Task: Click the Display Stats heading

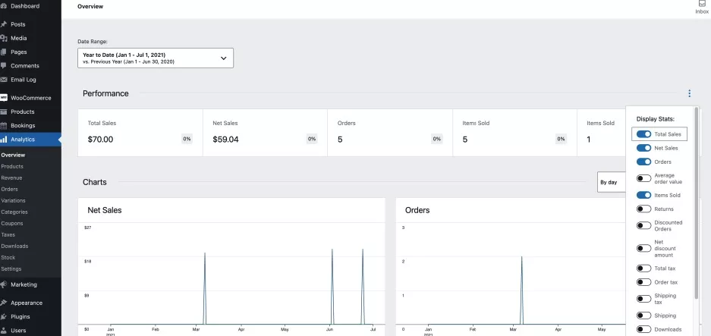Action: pyautogui.click(x=655, y=119)
